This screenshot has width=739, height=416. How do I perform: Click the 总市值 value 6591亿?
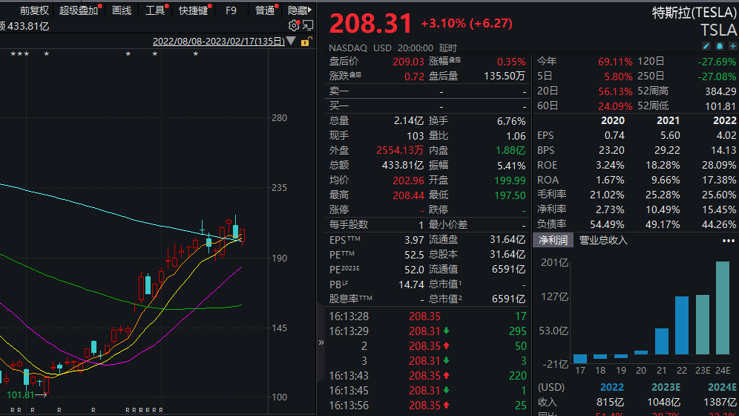(508, 299)
